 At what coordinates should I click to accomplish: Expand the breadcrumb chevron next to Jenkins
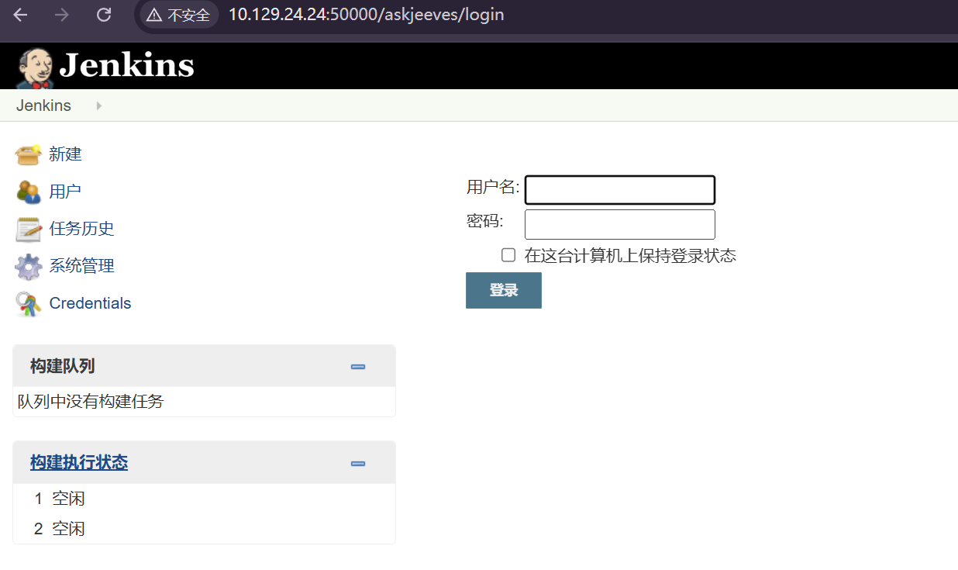tap(98, 105)
